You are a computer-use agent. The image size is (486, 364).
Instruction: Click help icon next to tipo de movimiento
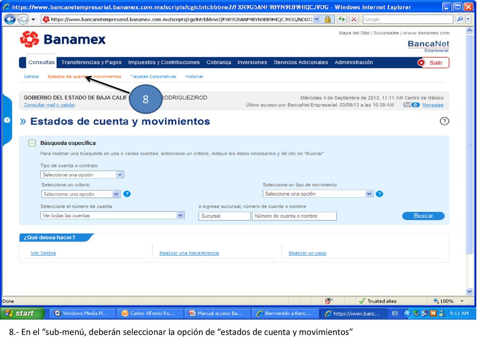tap(379, 194)
